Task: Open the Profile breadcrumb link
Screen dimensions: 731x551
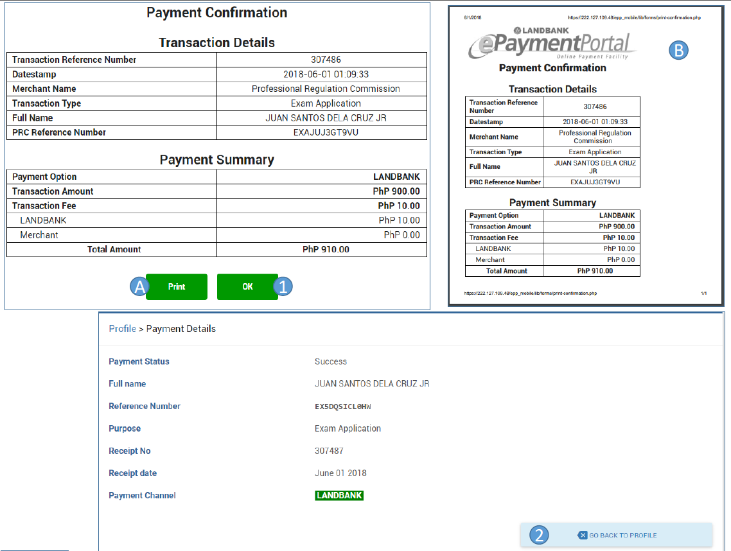Action: click(122, 329)
